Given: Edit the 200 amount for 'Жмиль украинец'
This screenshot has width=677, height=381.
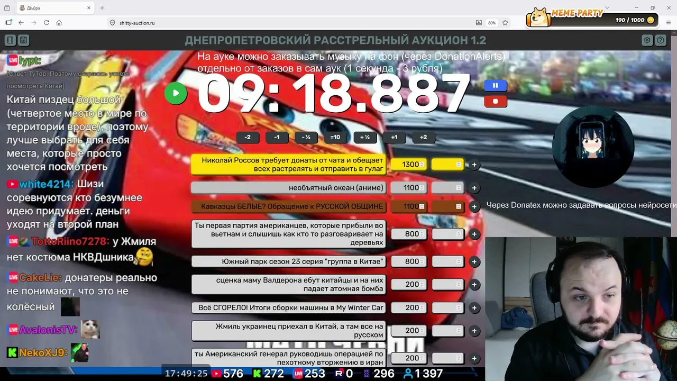Looking at the screenshot, I should (408, 331).
